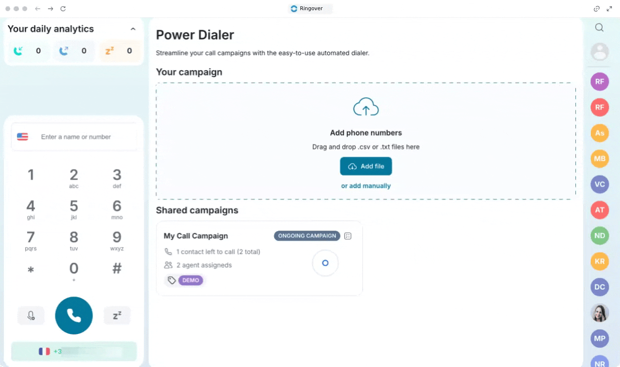This screenshot has height=367, width=620.
Task: Mute the microphone under dialpad
Action: pyautogui.click(x=31, y=316)
